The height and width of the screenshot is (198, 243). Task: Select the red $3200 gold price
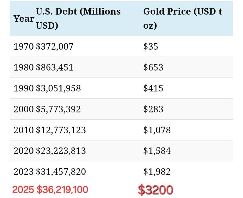click(x=155, y=190)
